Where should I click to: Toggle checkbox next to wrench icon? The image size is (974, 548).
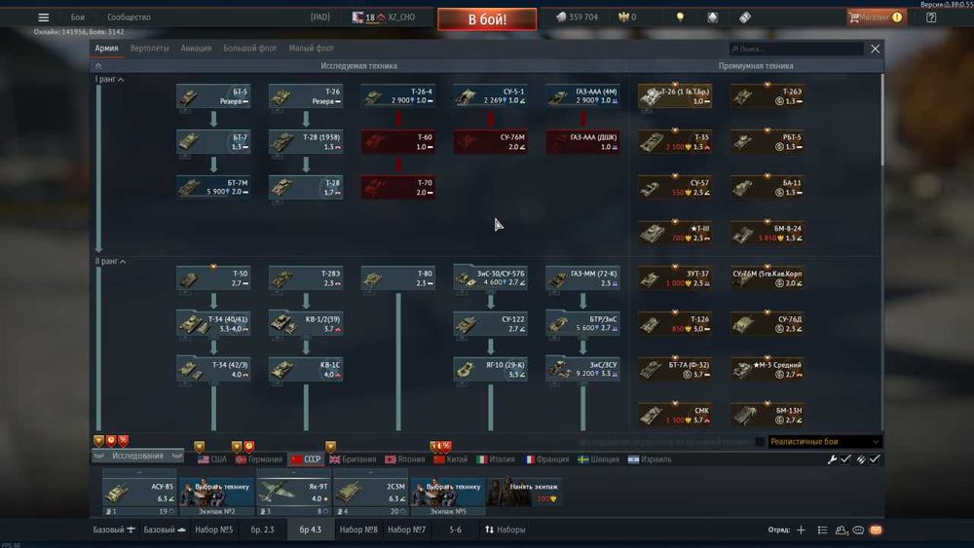click(845, 459)
